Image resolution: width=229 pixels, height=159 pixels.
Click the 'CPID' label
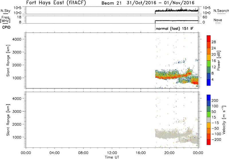(6, 27)
